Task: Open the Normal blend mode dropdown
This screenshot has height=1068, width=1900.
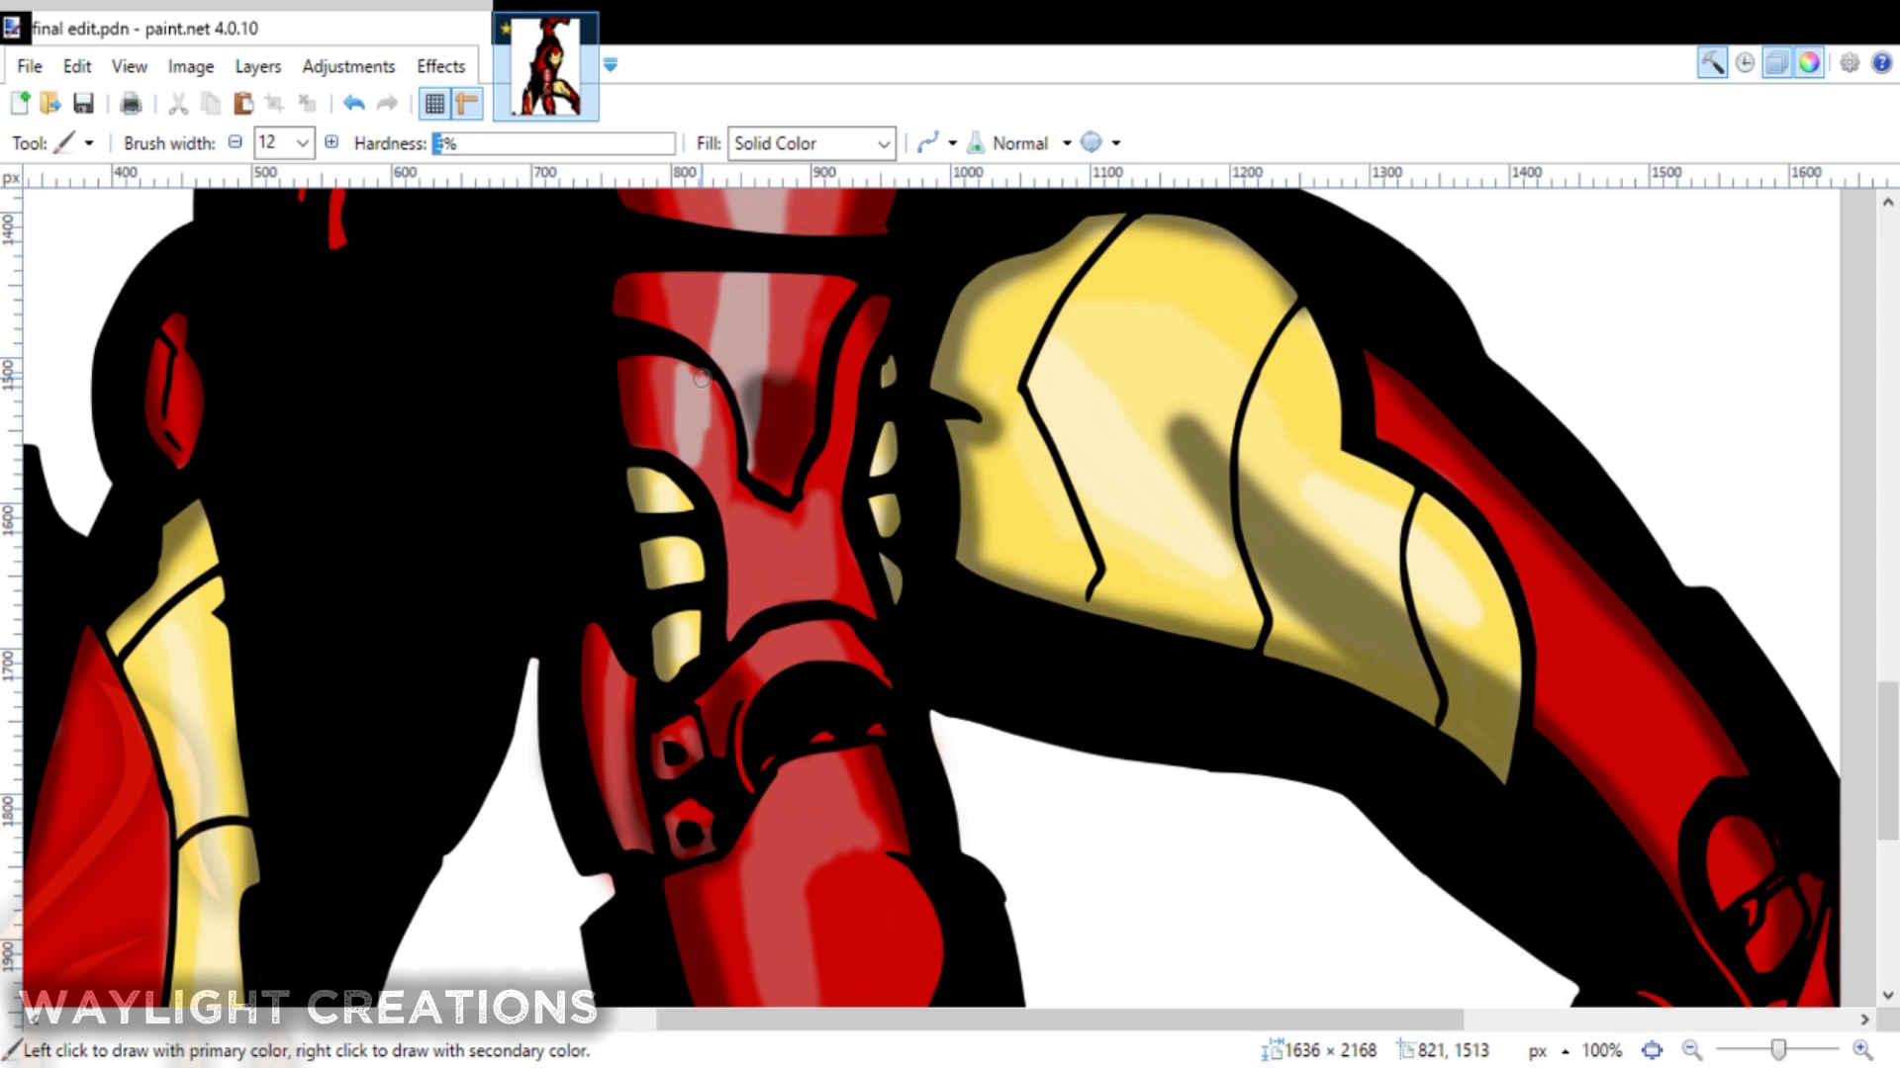Action: click(x=1067, y=143)
